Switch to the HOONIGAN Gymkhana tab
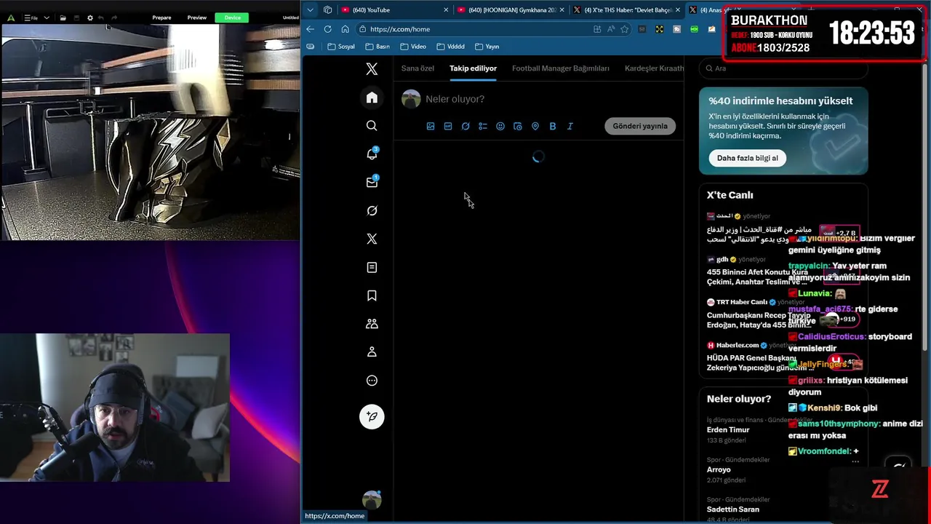The width and height of the screenshot is (931, 524). click(x=510, y=9)
